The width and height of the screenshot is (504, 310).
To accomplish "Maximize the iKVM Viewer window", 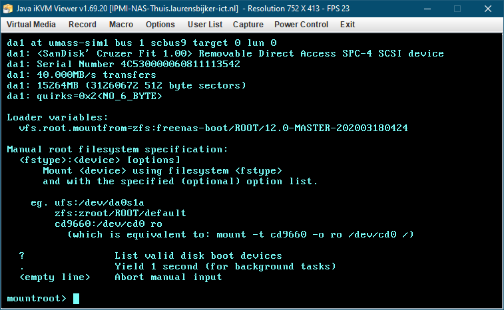I will click(x=457, y=9).
